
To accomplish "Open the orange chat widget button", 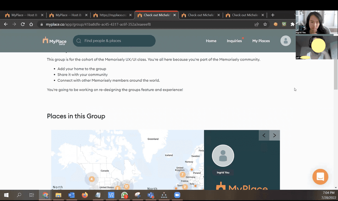I will [320, 177].
